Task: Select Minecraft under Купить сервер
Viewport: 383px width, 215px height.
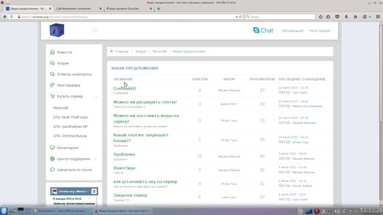Action: pos(60,108)
